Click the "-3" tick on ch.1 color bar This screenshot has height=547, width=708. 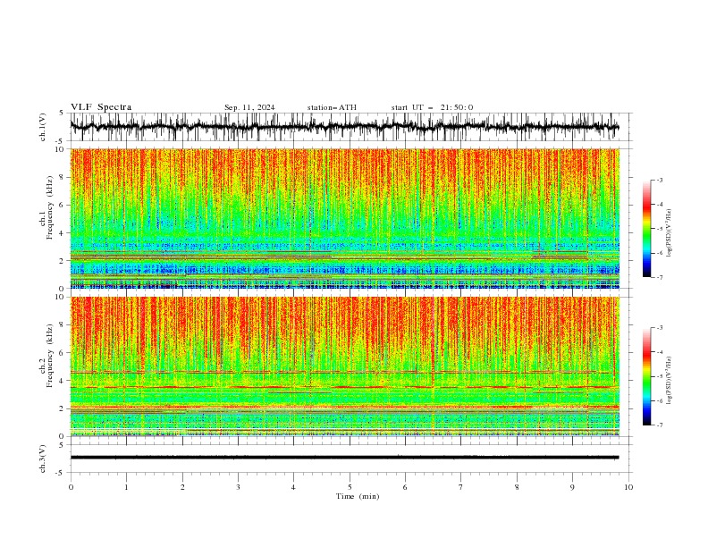pos(660,180)
